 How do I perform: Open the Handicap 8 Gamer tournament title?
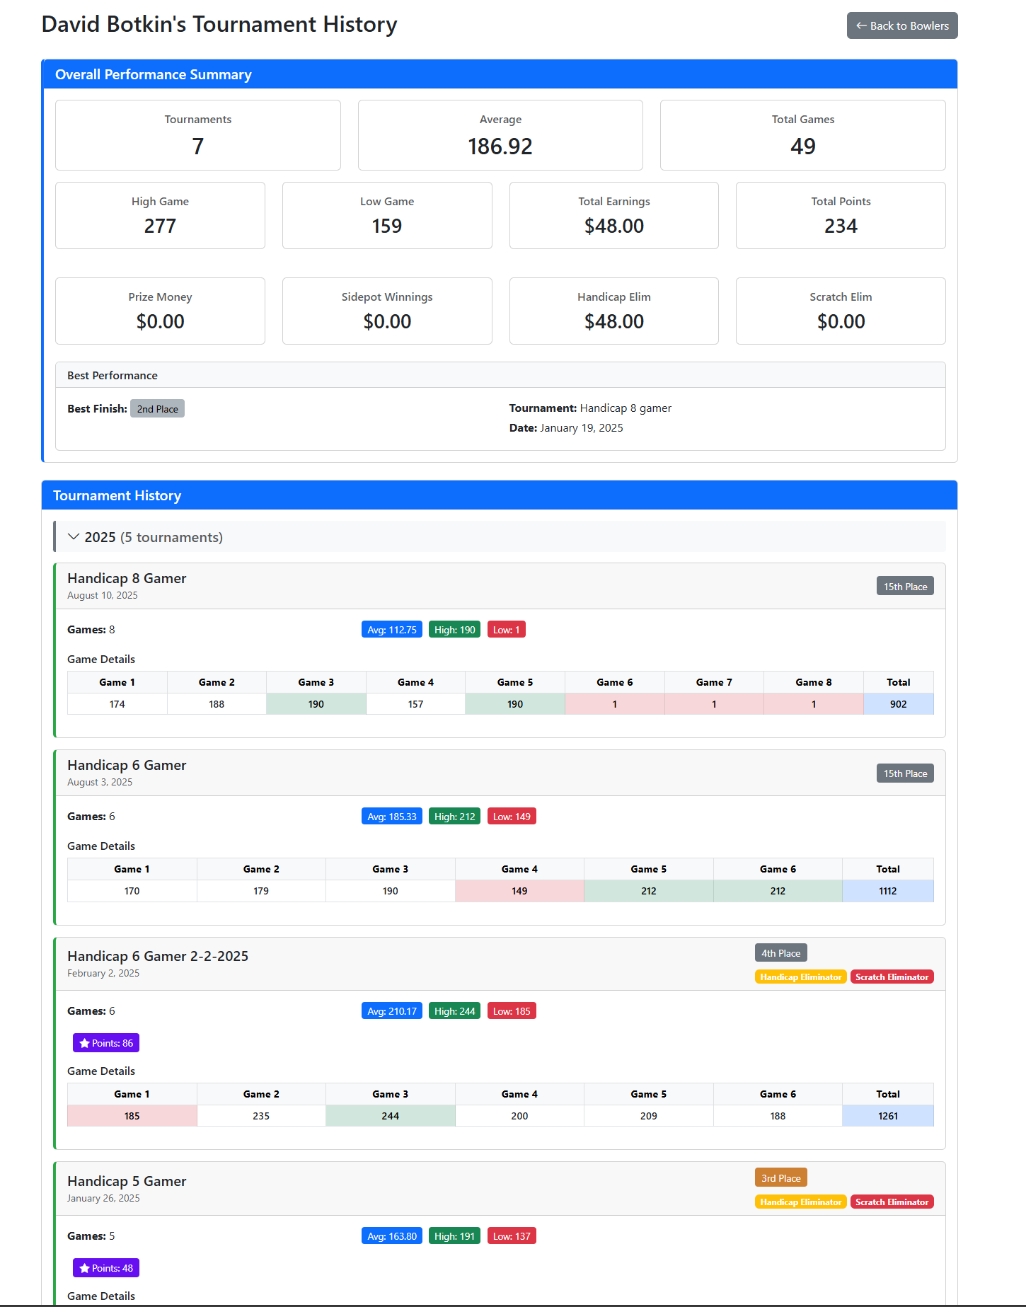point(127,578)
